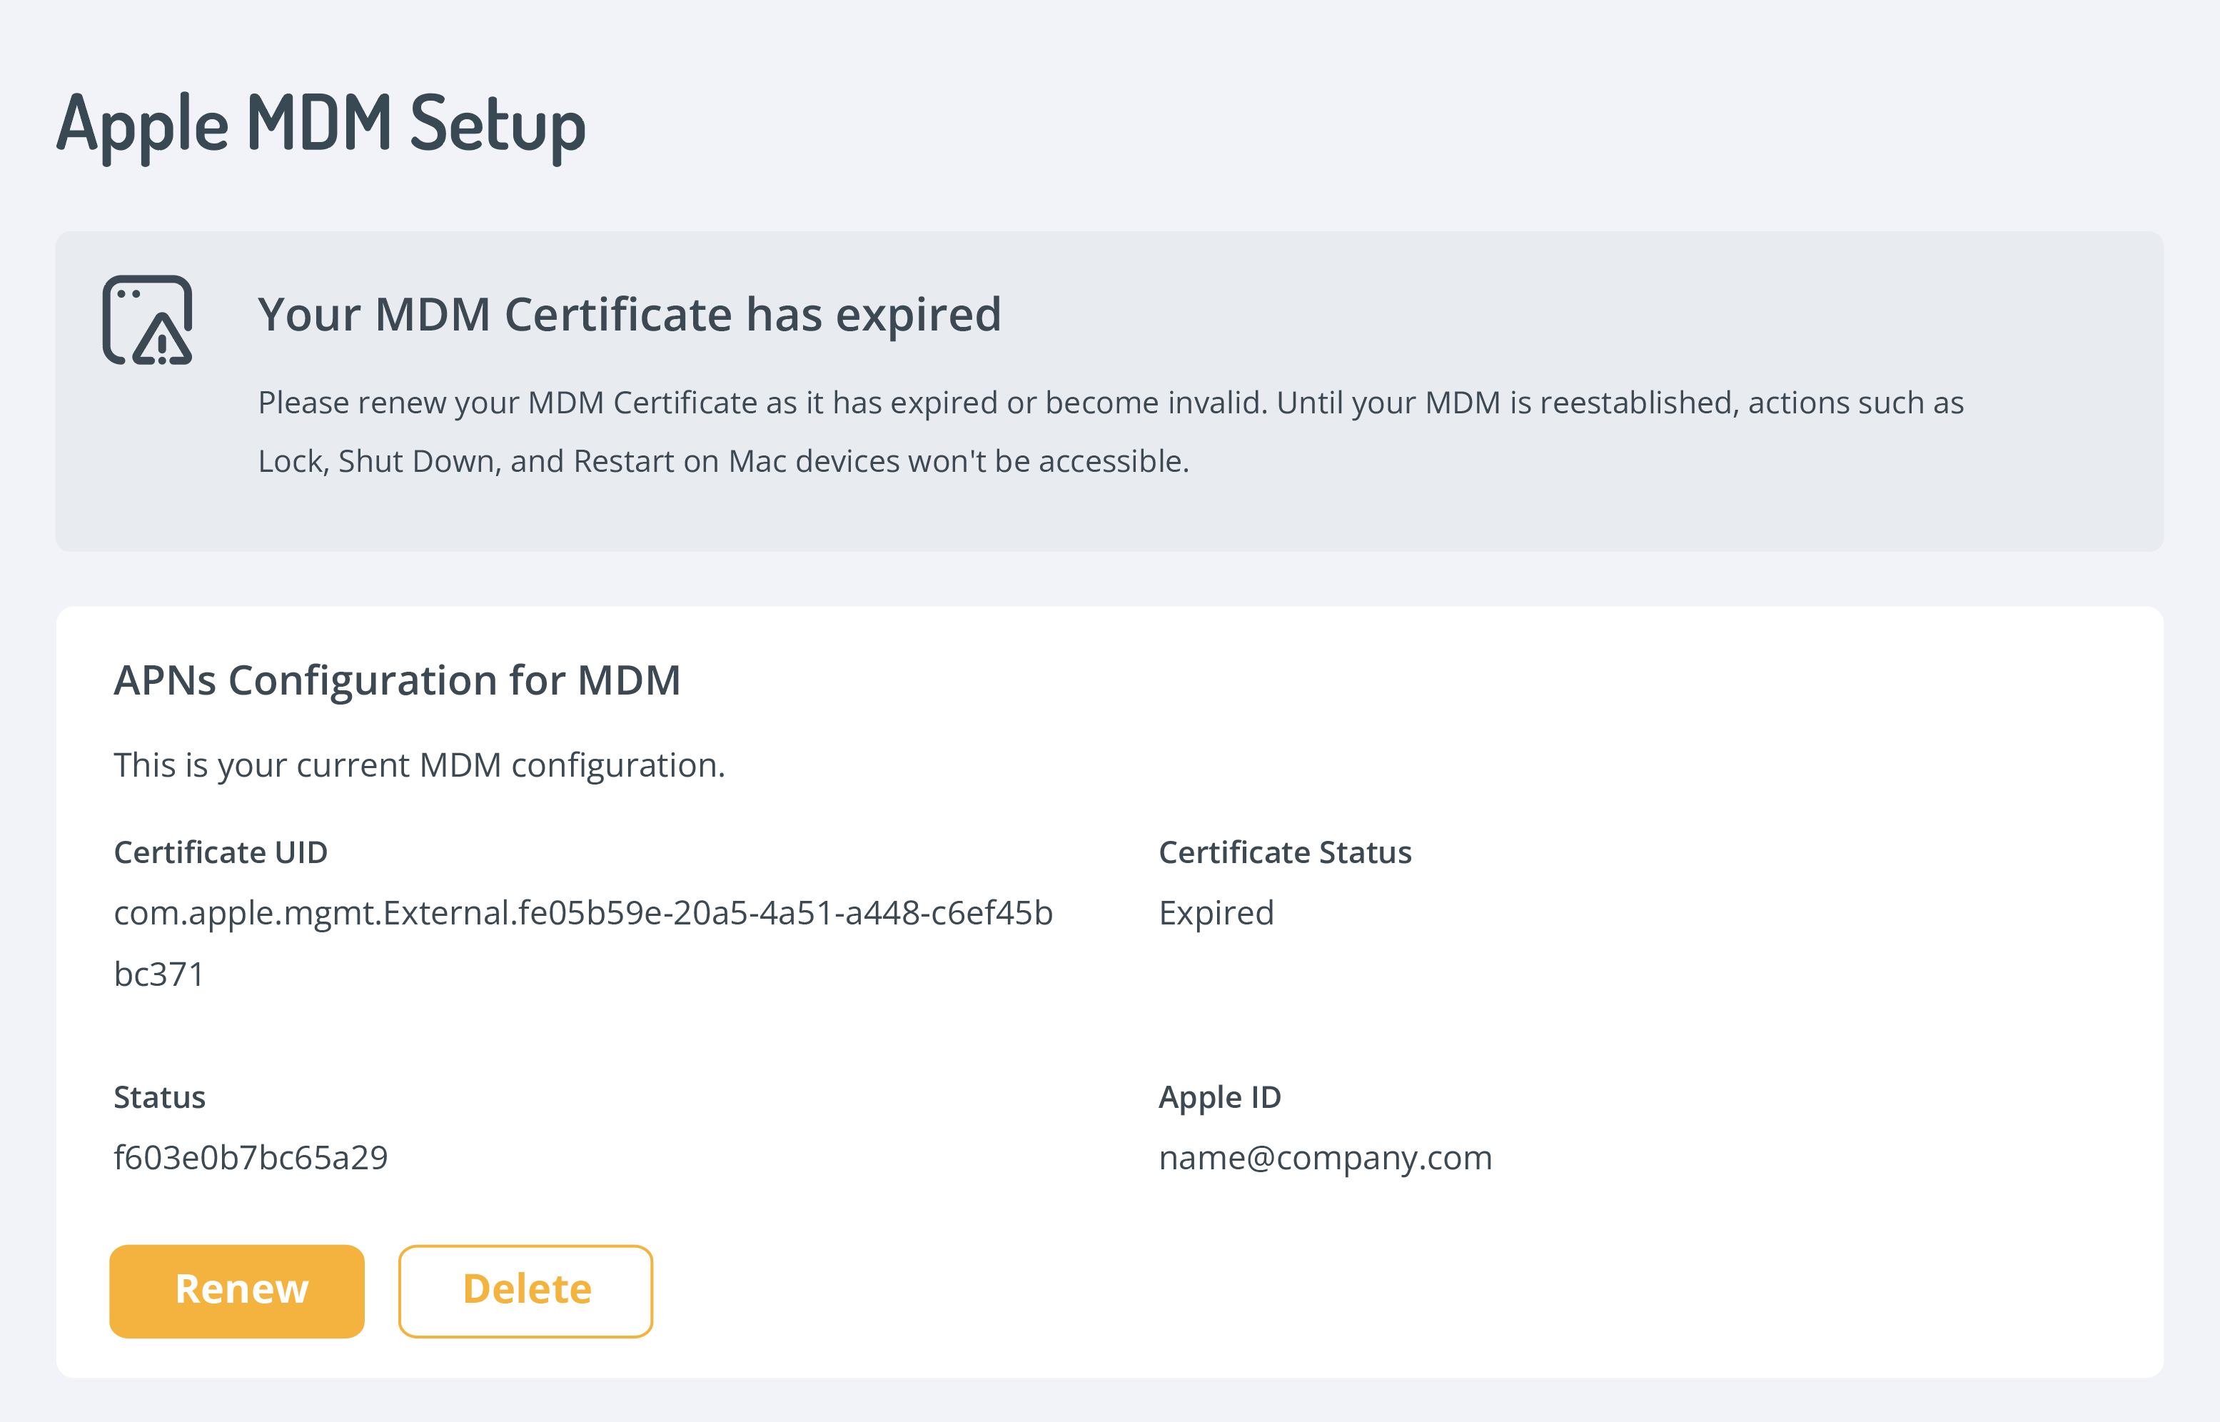
Task: Click the name@company.com Apple ID value
Action: [x=1325, y=1158]
